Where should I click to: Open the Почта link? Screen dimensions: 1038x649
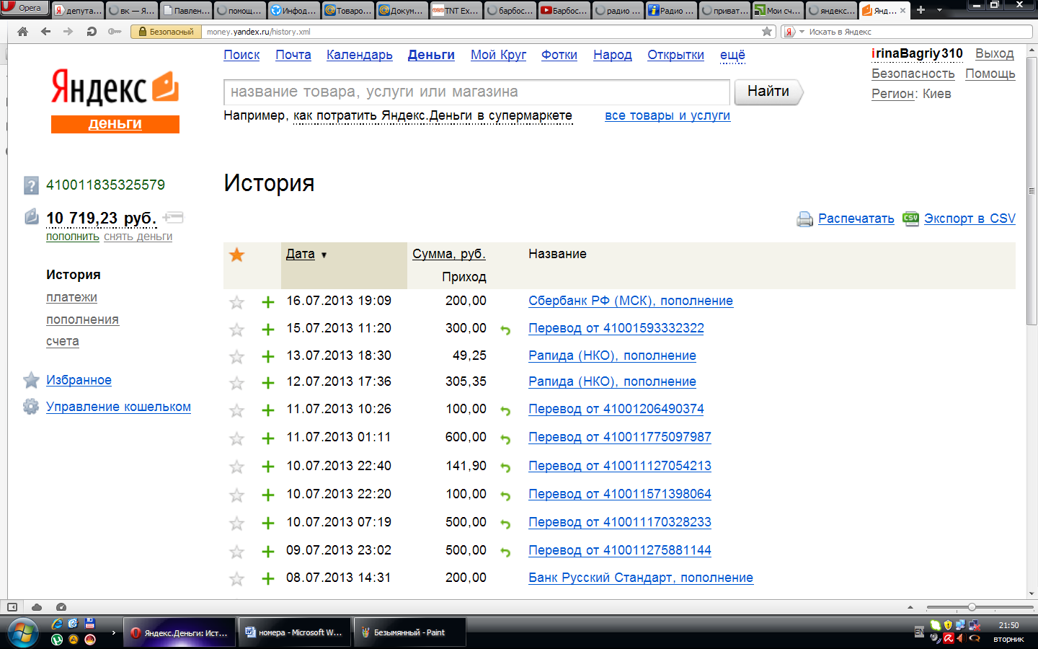click(x=293, y=55)
